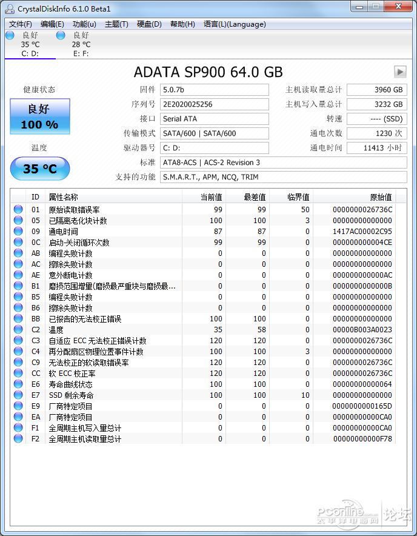Image resolution: width=417 pixels, height=536 pixels.
Task: Click the host reads value 3960 GB
Action: click(376, 90)
